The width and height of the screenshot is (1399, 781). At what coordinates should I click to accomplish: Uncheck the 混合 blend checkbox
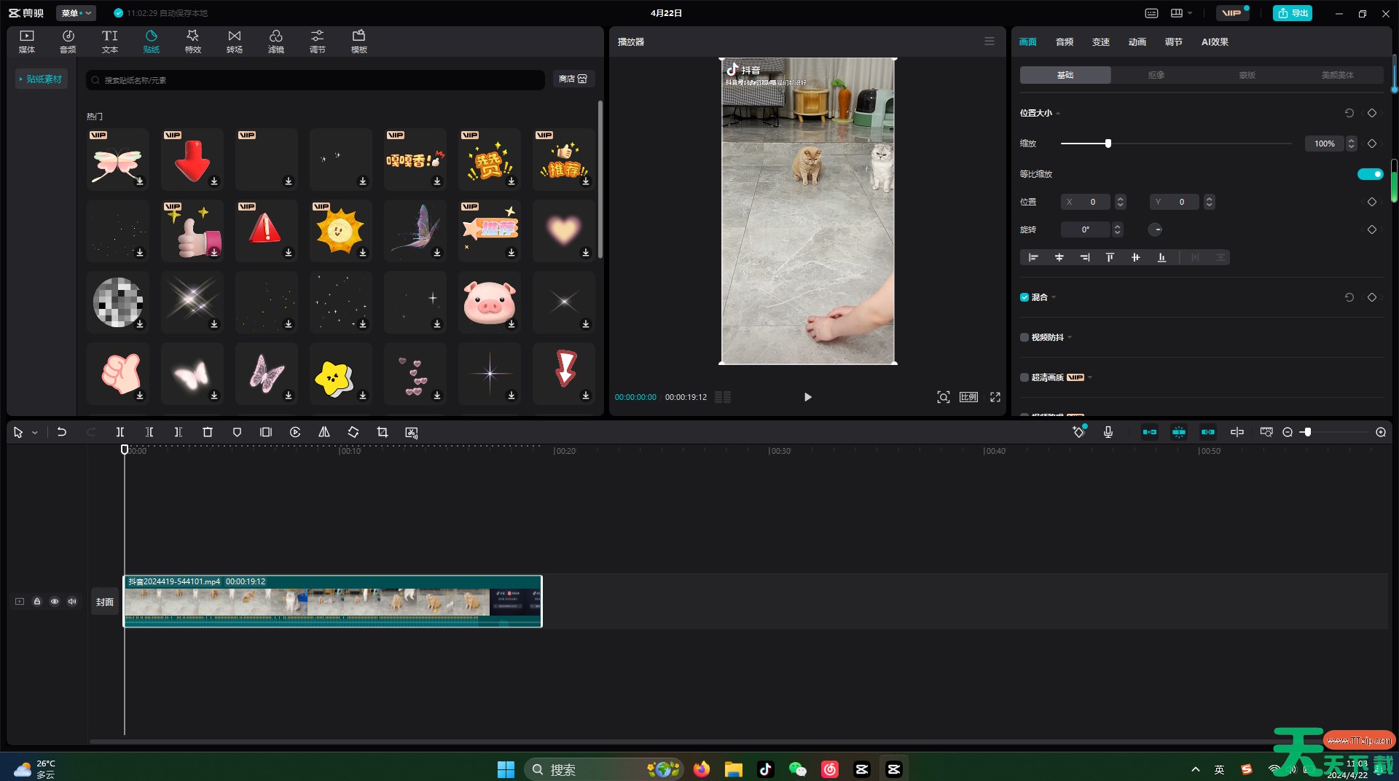point(1024,297)
